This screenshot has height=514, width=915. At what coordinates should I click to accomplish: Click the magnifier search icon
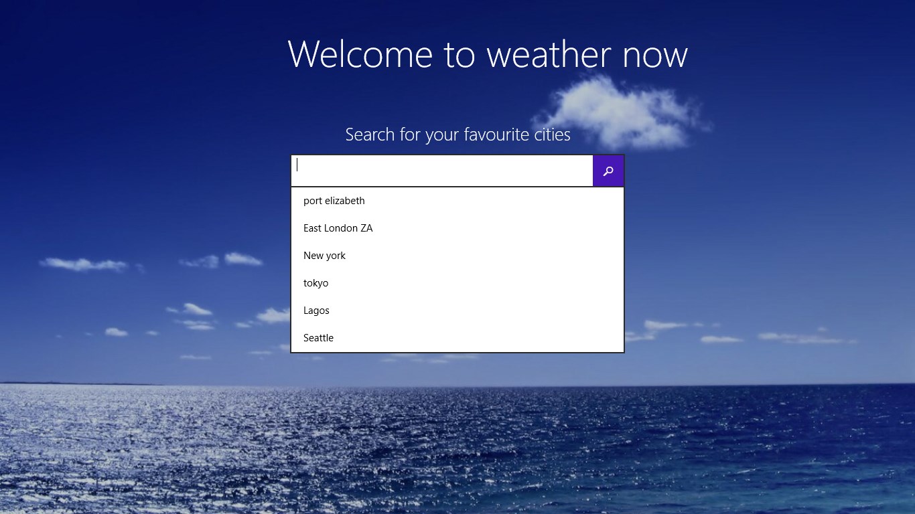[608, 171]
